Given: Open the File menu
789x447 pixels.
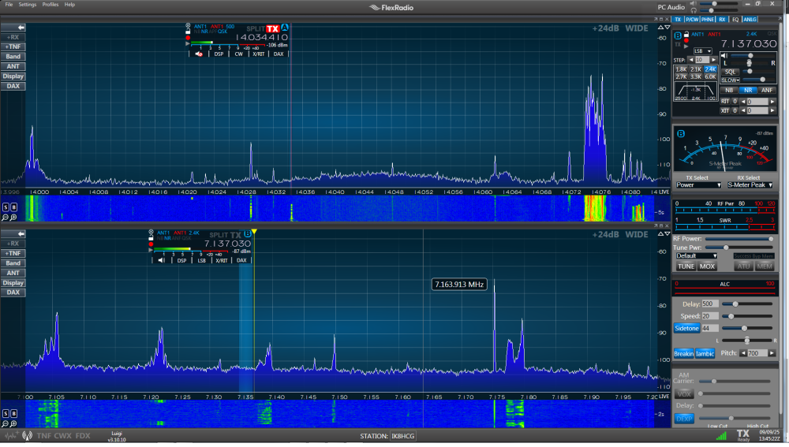Looking at the screenshot, I should (9, 5).
